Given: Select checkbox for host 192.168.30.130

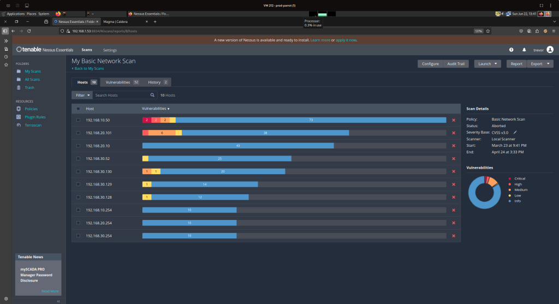Looking at the screenshot, I should point(79,171).
